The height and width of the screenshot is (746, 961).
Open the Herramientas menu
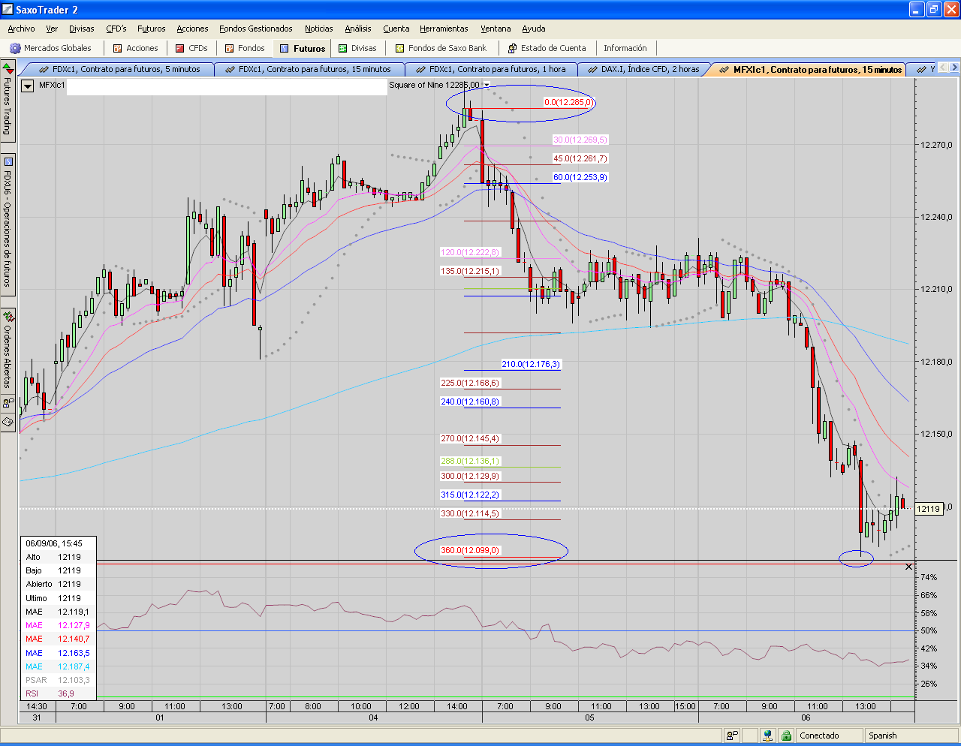444,29
